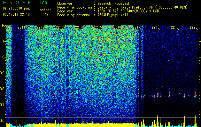Click the 2216 time marker
The height and width of the screenshot is (127, 201).
[117, 27]
